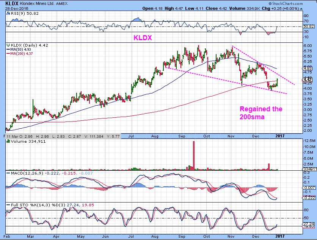This screenshot has height=240, width=317.
Task: Click the -0.222 MACD tag on right axis
Action: coord(309,198)
